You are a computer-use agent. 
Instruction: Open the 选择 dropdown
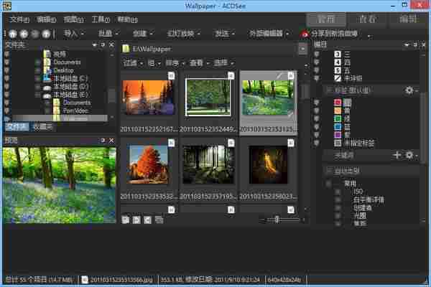pos(223,63)
